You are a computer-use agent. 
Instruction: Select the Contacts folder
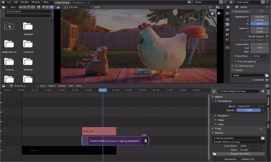pyautogui.click(x=28, y=46)
